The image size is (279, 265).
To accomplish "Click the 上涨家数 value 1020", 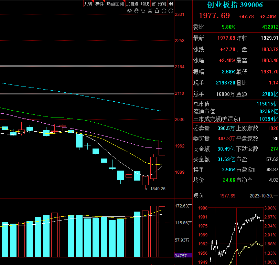I will (273, 128).
